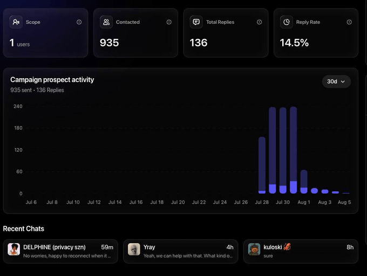Click the Scope users icon

[x=16, y=22]
